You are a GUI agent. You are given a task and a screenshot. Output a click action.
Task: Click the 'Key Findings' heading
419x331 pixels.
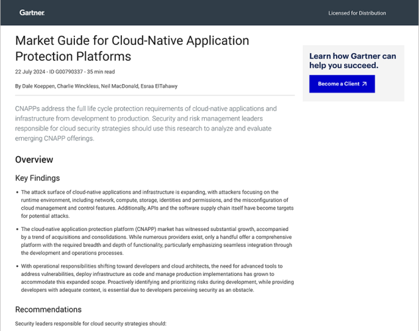coord(37,178)
